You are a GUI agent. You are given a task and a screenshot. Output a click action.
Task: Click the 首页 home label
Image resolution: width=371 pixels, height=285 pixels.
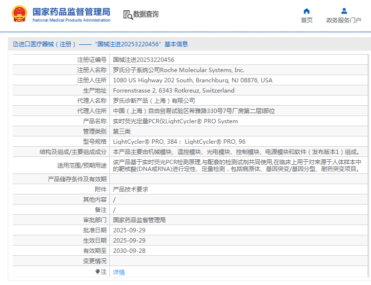(307, 20)
